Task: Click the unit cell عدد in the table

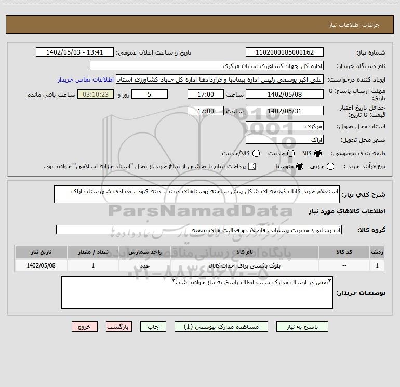Action: [x=144, y=266]
